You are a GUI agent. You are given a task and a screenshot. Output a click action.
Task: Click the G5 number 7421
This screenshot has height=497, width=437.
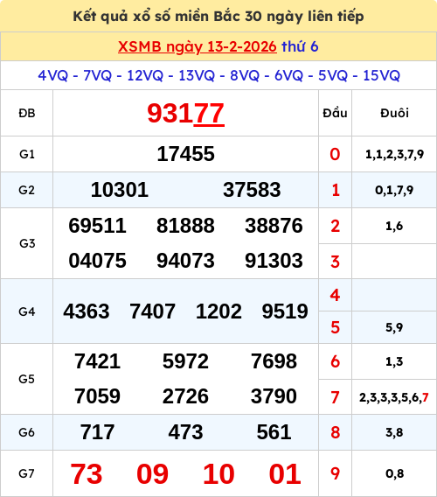pyautogui.click(x=98, y=361)
